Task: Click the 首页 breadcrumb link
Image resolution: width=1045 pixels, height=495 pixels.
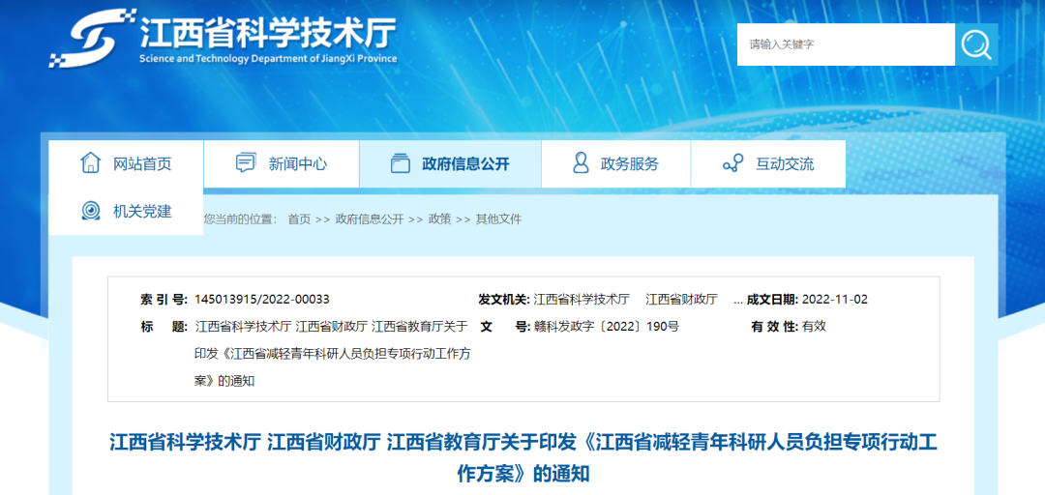Action: [299, 219]
